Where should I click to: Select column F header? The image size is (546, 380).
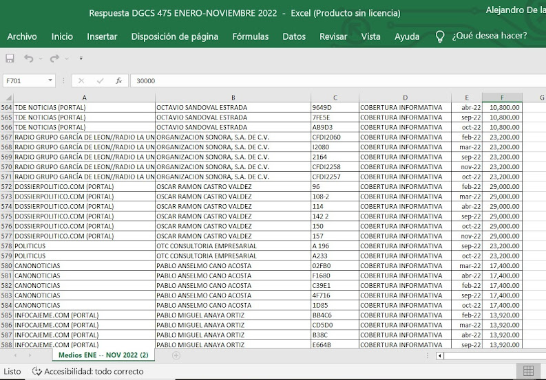point(502,98)
